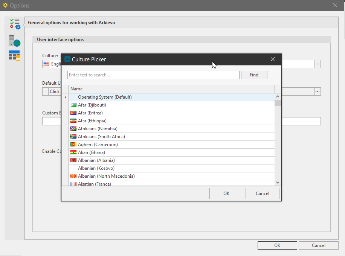Click the Ghana flag icon
Screen dimensions: 345x256
(x=73, y=152)
